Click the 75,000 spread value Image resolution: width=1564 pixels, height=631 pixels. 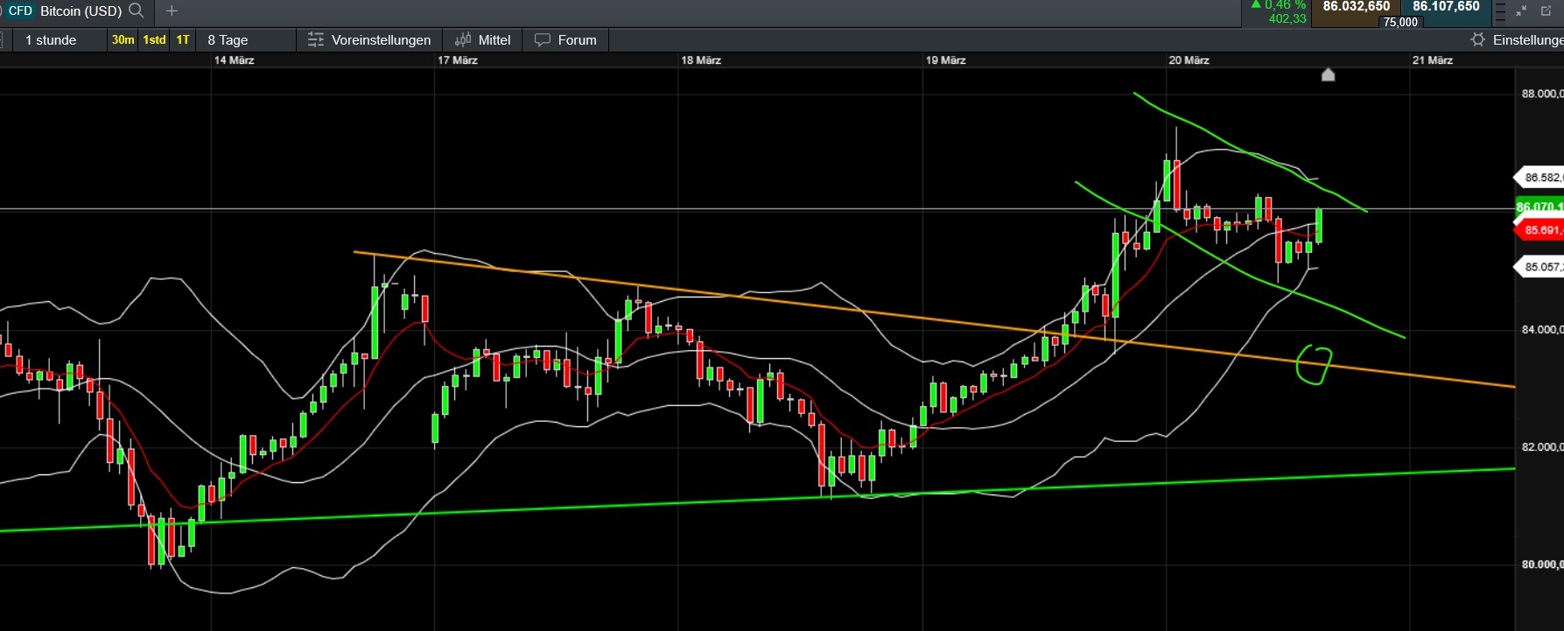(1400, 22)
